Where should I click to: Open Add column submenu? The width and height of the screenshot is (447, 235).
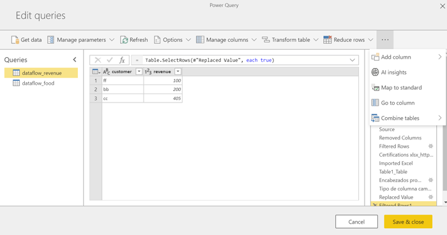coord(407,57)
